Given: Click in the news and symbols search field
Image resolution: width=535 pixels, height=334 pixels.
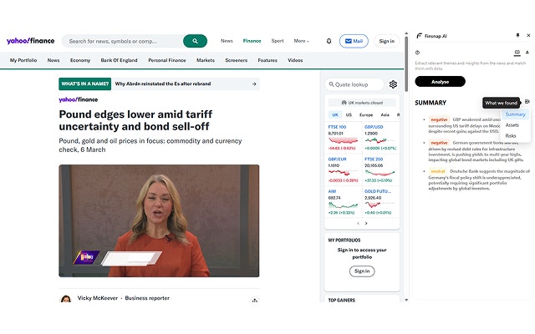Looking at the screenshot, I should (122, 41).
